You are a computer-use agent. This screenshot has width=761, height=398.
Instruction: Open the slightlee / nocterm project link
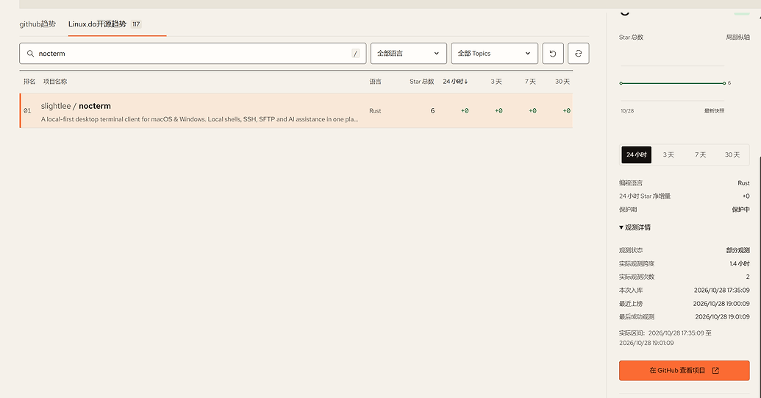(x=76, y=106)
